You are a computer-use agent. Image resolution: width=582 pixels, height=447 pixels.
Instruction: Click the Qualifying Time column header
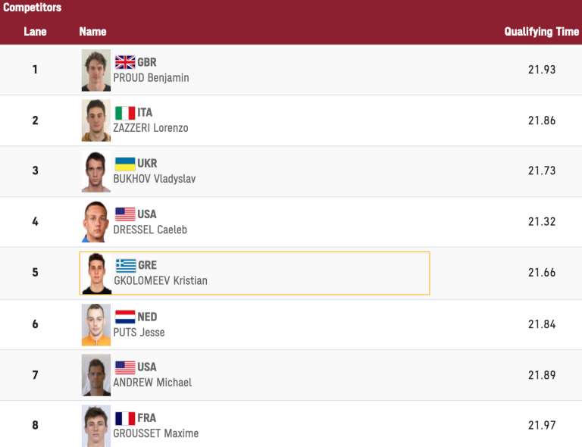541,32
